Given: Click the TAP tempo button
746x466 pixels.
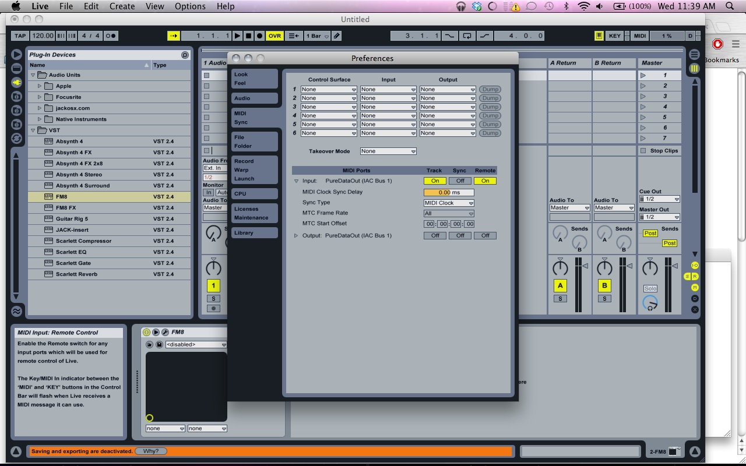Looking at the screenshot, I should tap(20, 36).
